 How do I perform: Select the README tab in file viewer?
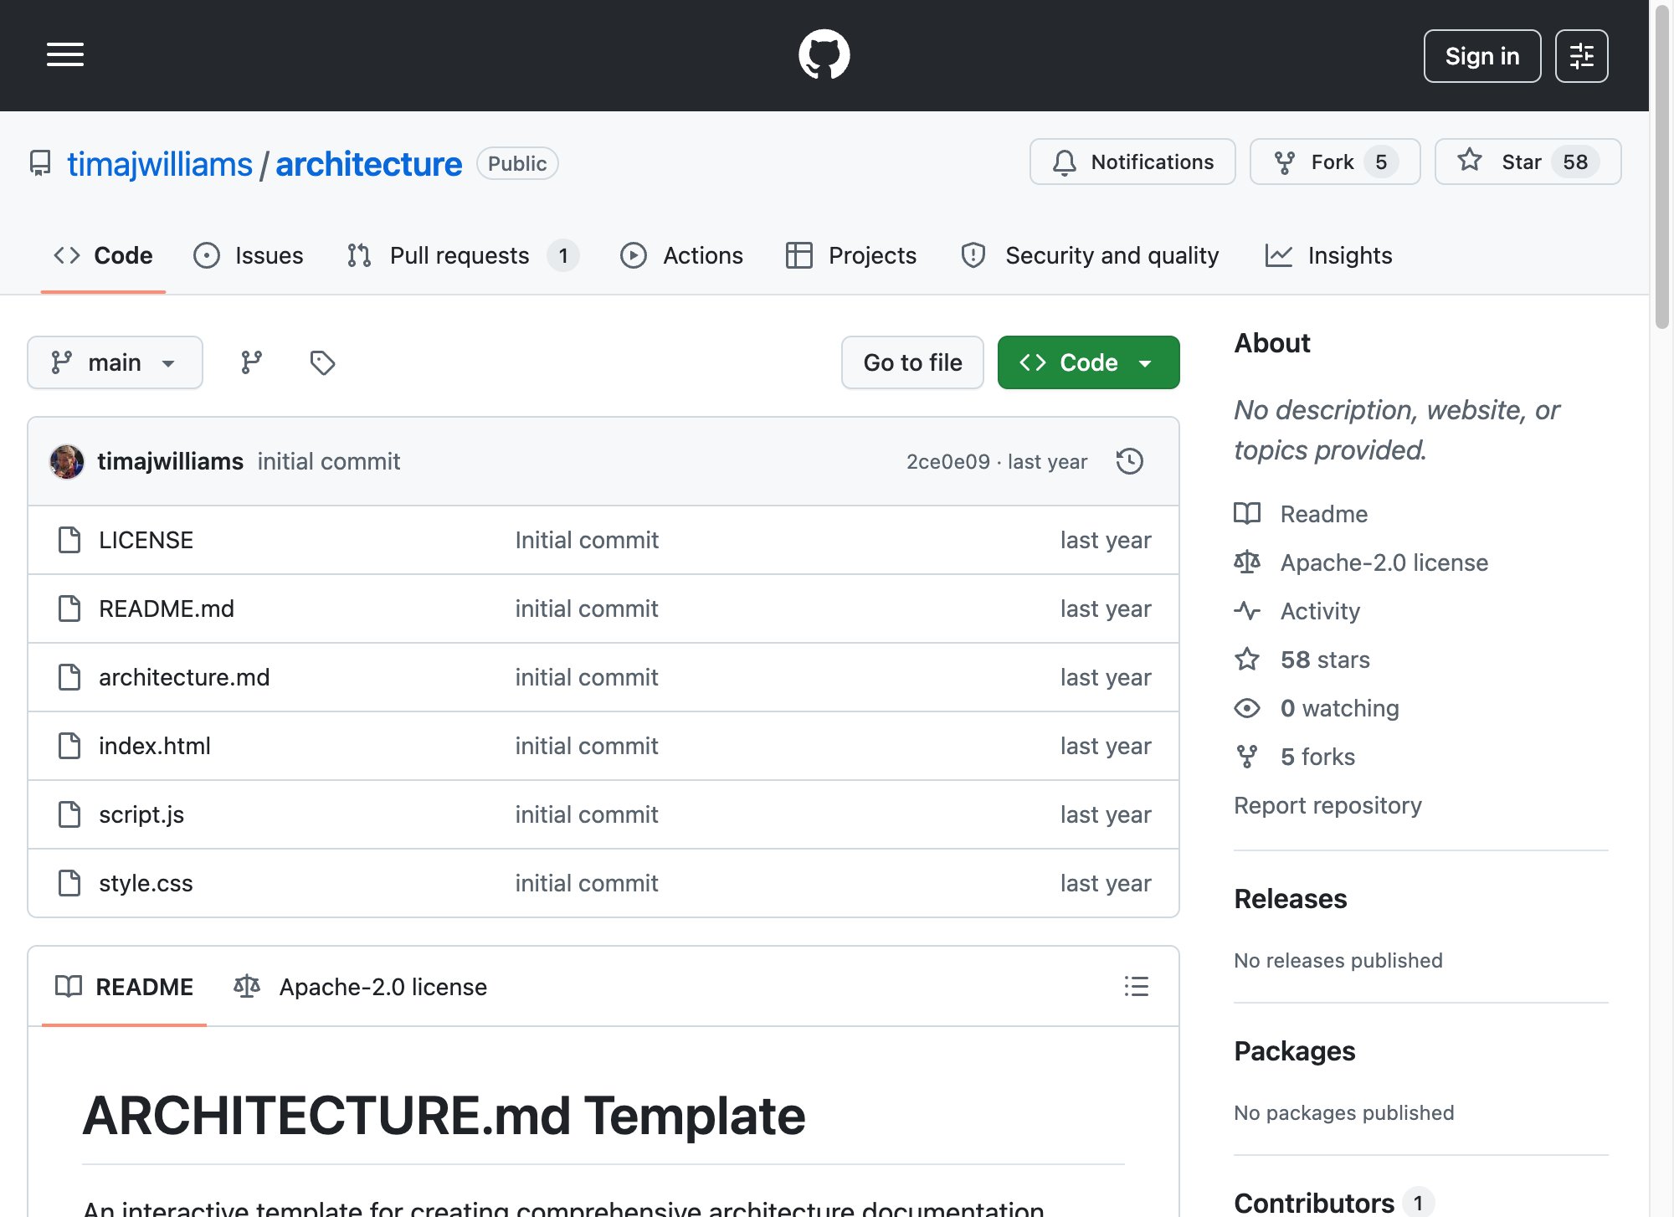click(124, 986)
